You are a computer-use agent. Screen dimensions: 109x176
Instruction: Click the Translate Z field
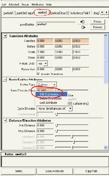coord(81,41)
